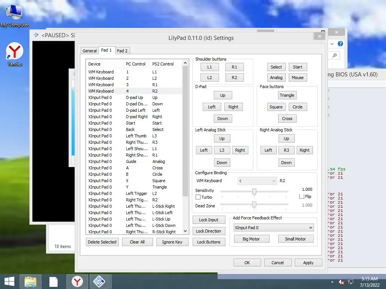Open My Computer desktop icon

click(x=15, y=16)
